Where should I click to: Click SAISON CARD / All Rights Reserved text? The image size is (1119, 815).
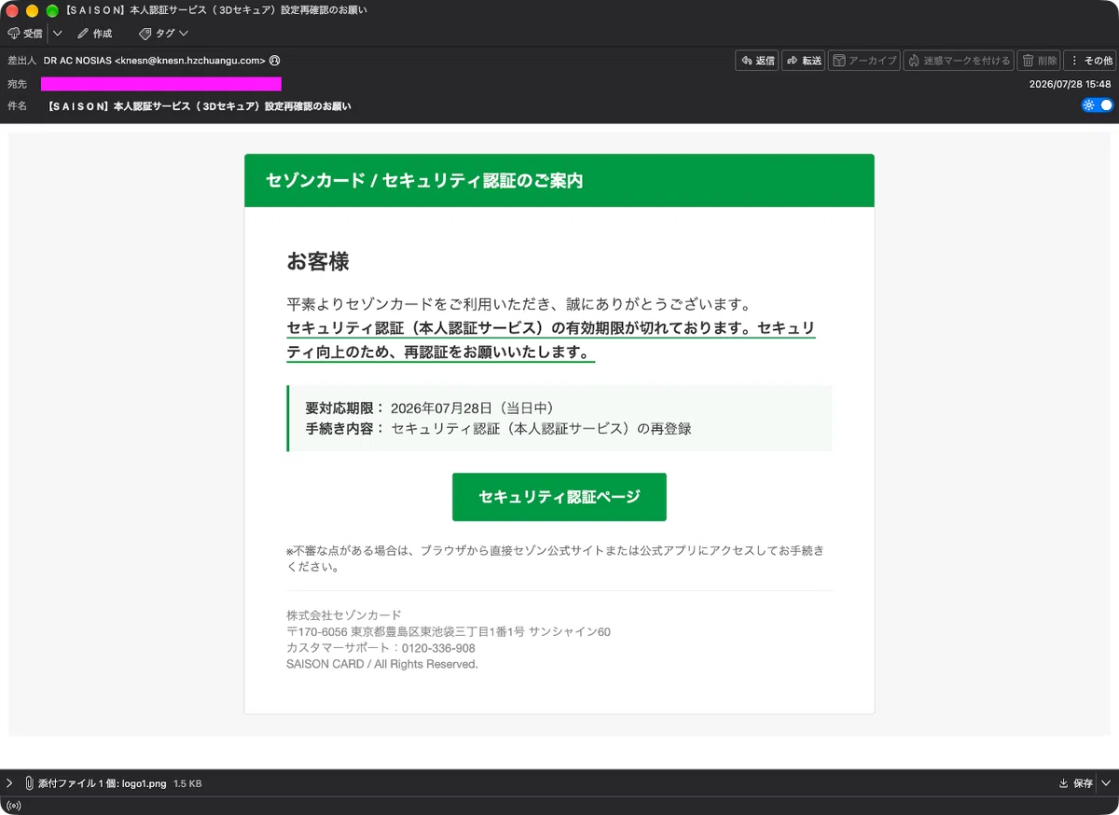pyautogui.click(x=382, y=664)
